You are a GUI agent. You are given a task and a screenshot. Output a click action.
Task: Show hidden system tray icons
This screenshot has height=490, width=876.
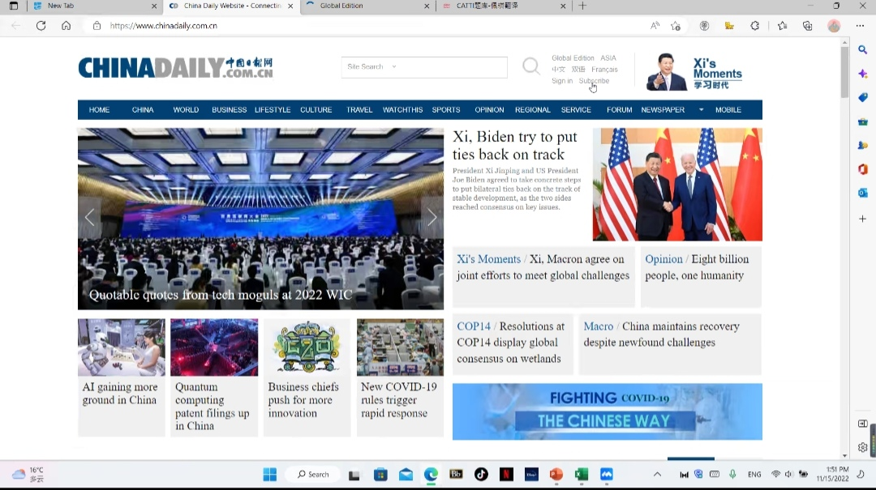coord(657,475)
